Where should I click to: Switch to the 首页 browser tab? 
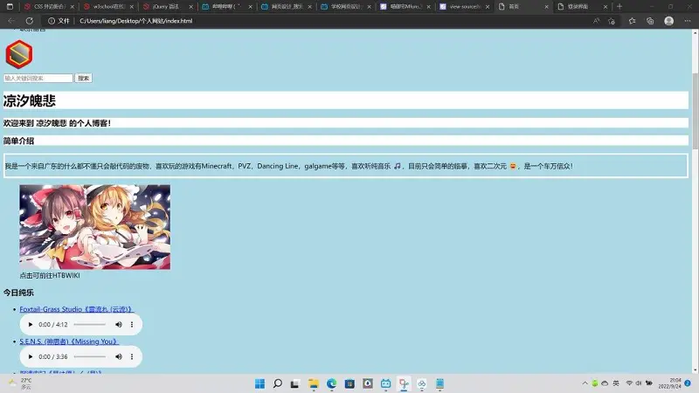[523, 7]
